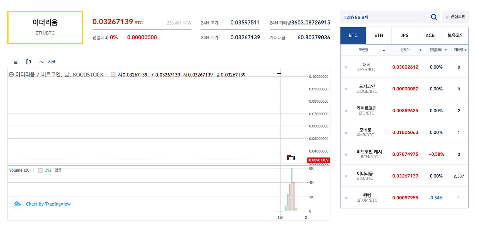Toggle Volume indicator visibility eye icon
This screenshot has height=233, width=477.
tap(40, 170)
